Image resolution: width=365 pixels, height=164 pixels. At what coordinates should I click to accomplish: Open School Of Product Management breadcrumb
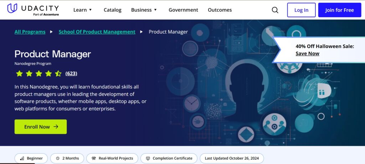(x=97, y=32)
